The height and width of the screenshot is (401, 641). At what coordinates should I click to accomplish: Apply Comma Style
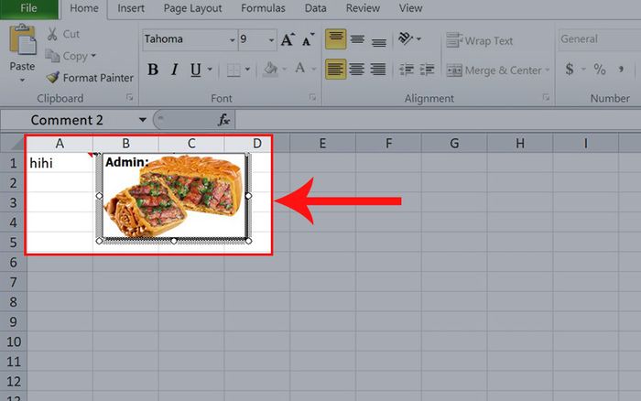pos(621,69)
